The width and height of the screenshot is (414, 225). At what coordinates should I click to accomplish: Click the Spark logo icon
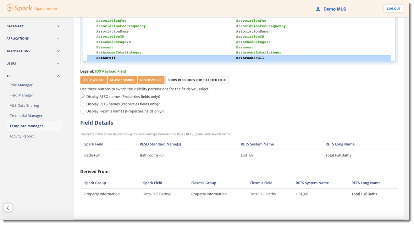click(x=10, y=8)
